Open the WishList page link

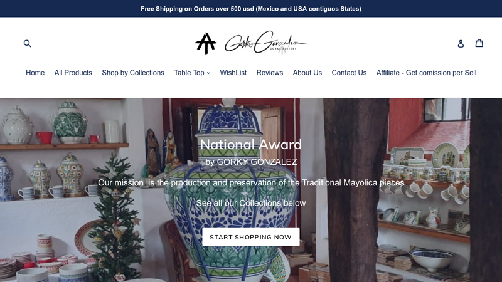233,73
